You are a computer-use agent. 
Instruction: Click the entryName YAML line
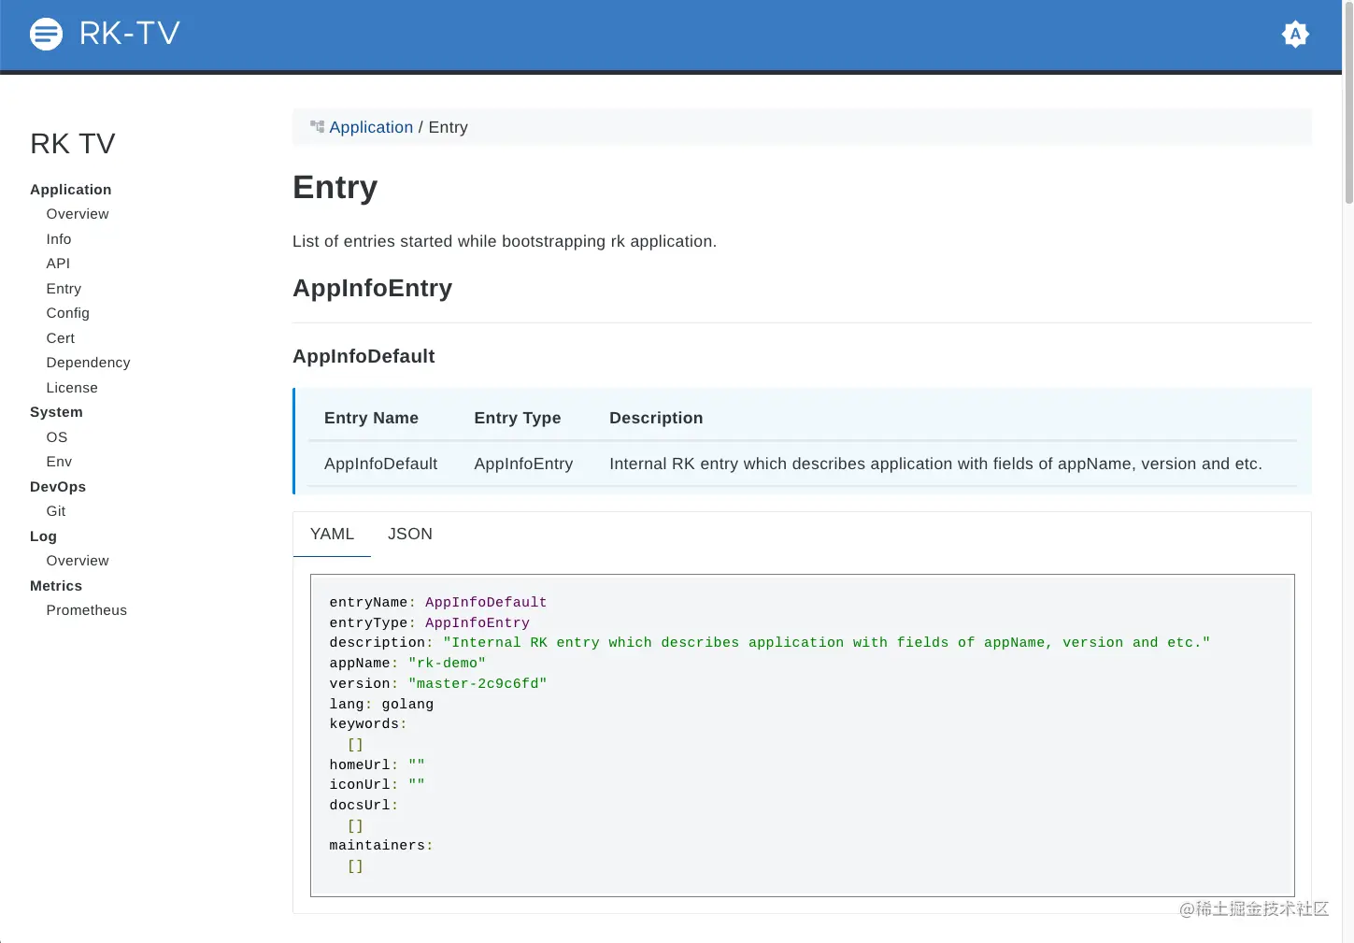point(438,603)
